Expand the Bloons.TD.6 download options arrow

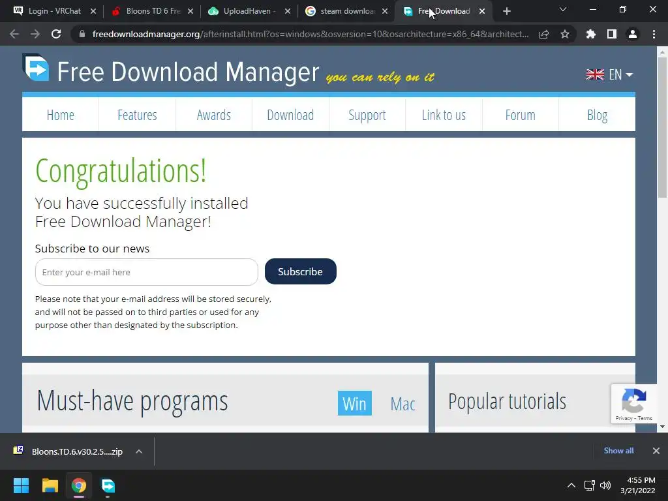coord(138,451)
